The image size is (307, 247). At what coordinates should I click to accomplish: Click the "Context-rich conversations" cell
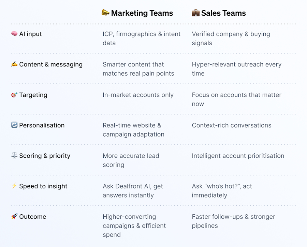tap(231, 125)
